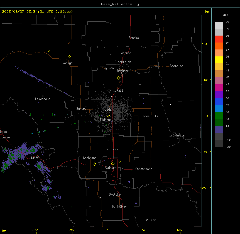This screenshot has width=240, height=234.
Task: Click the Blackfalds label on the map
Action: [x=123, y=62]
